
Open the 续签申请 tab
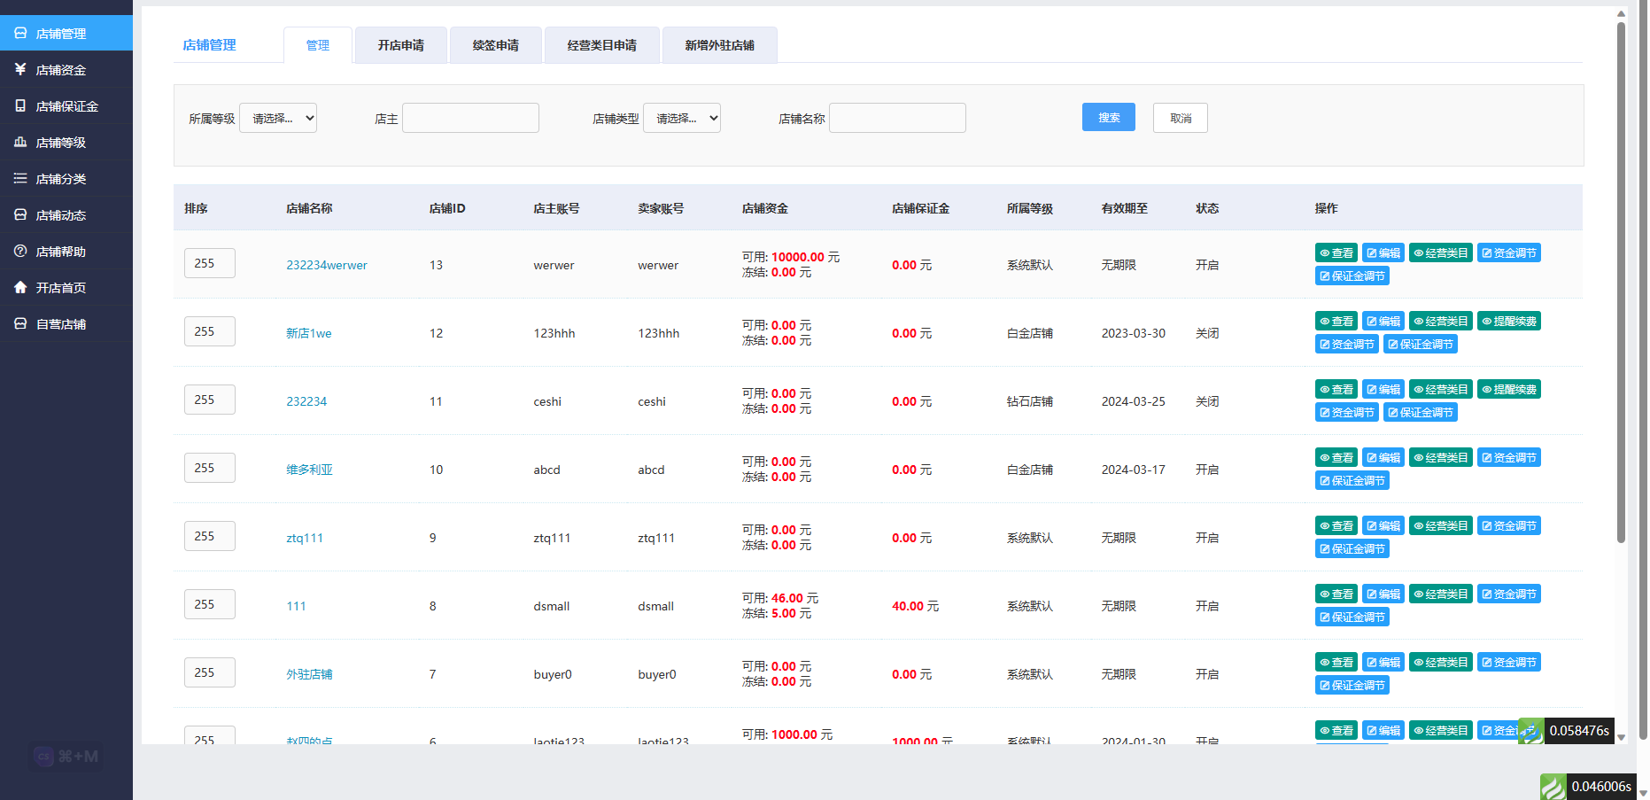pos(496,45)
